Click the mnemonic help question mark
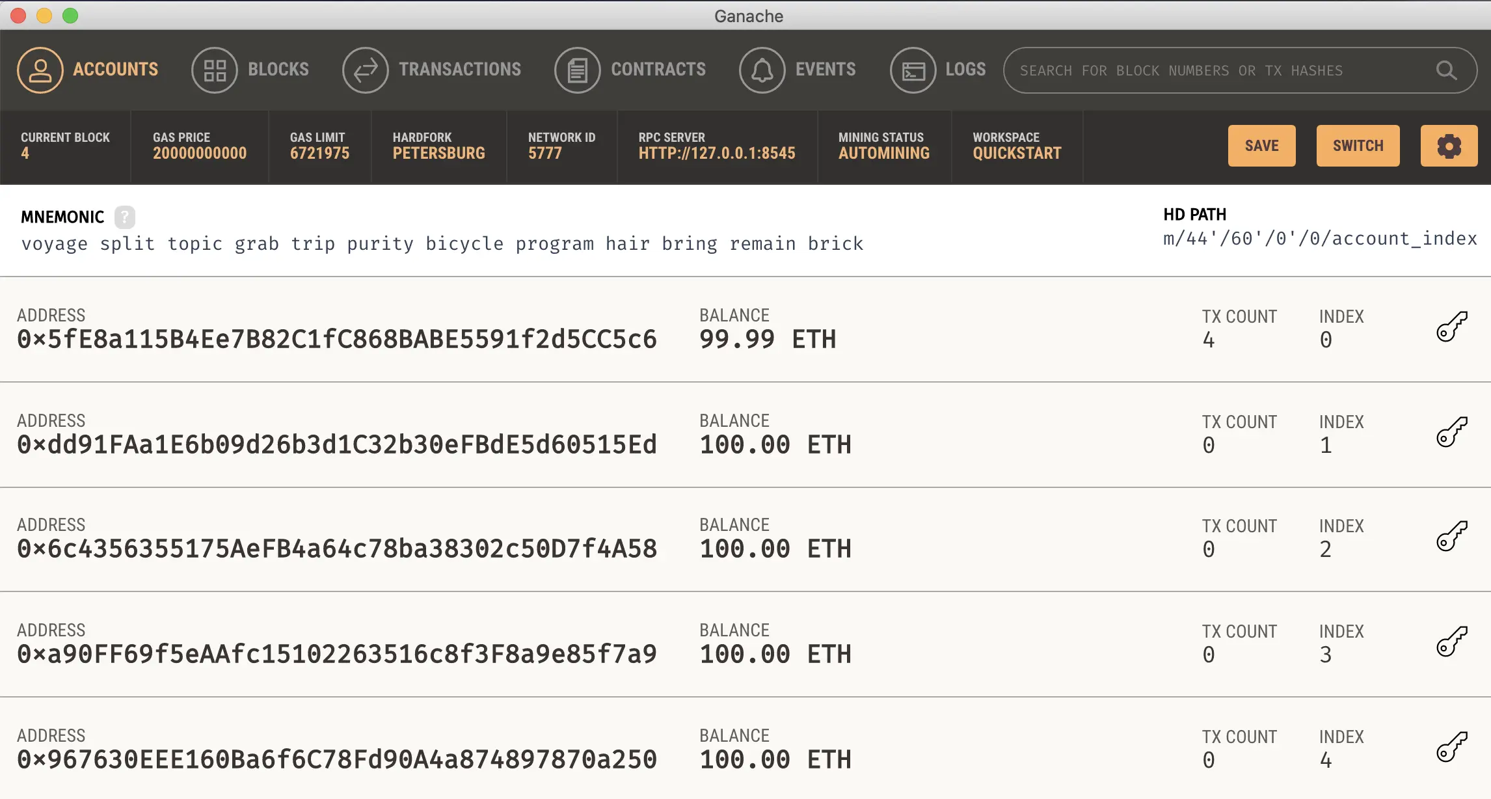Viewport: 1491px width, 799px height. [124, 217]
